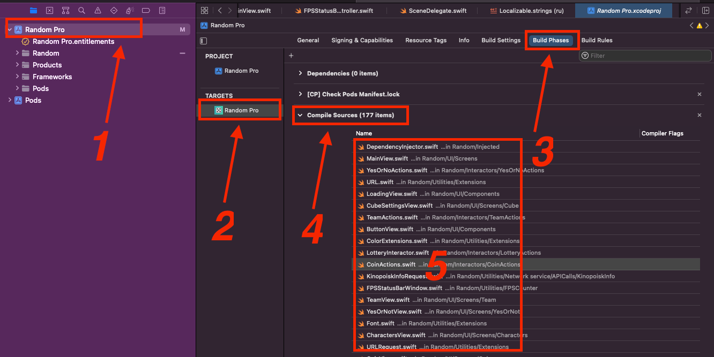The image size is (714, 357).
Task: Select the Build Phases tab
Action: [x=551, y=40]
